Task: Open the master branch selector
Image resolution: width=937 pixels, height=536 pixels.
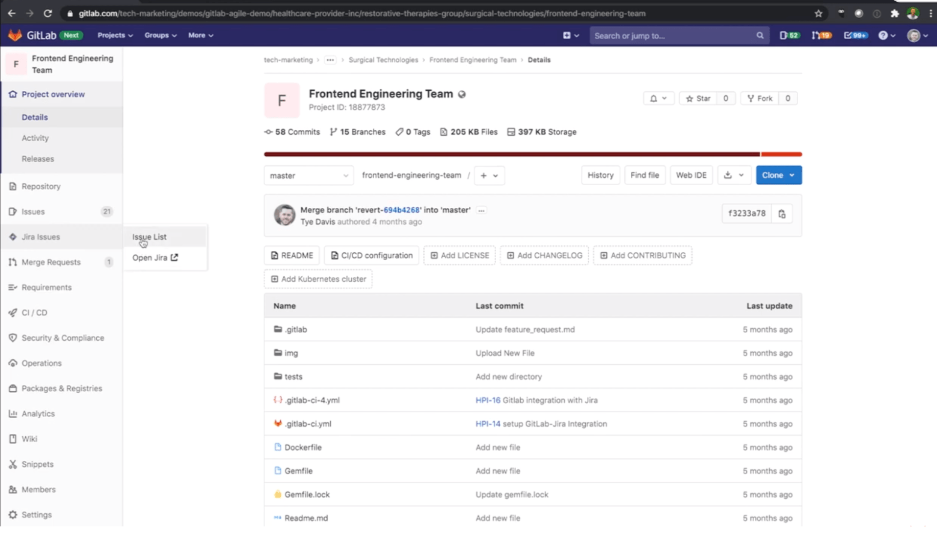Action: click(x=309, y=175)
